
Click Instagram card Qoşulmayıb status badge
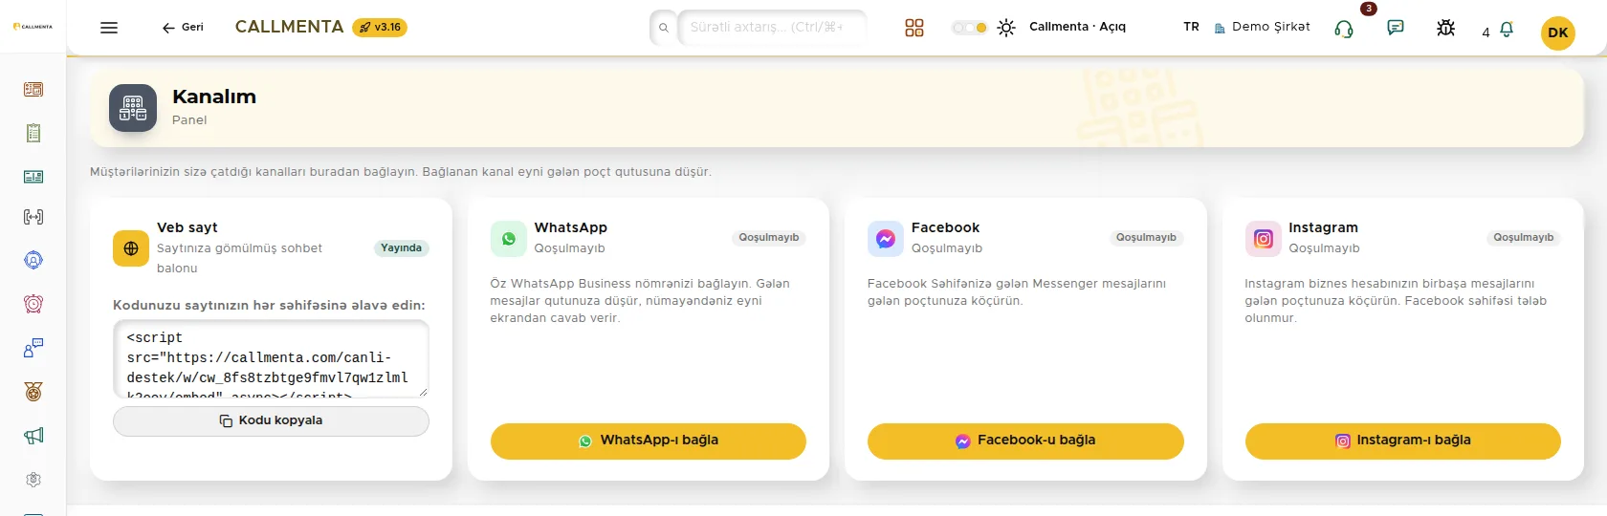point(1524,237)
